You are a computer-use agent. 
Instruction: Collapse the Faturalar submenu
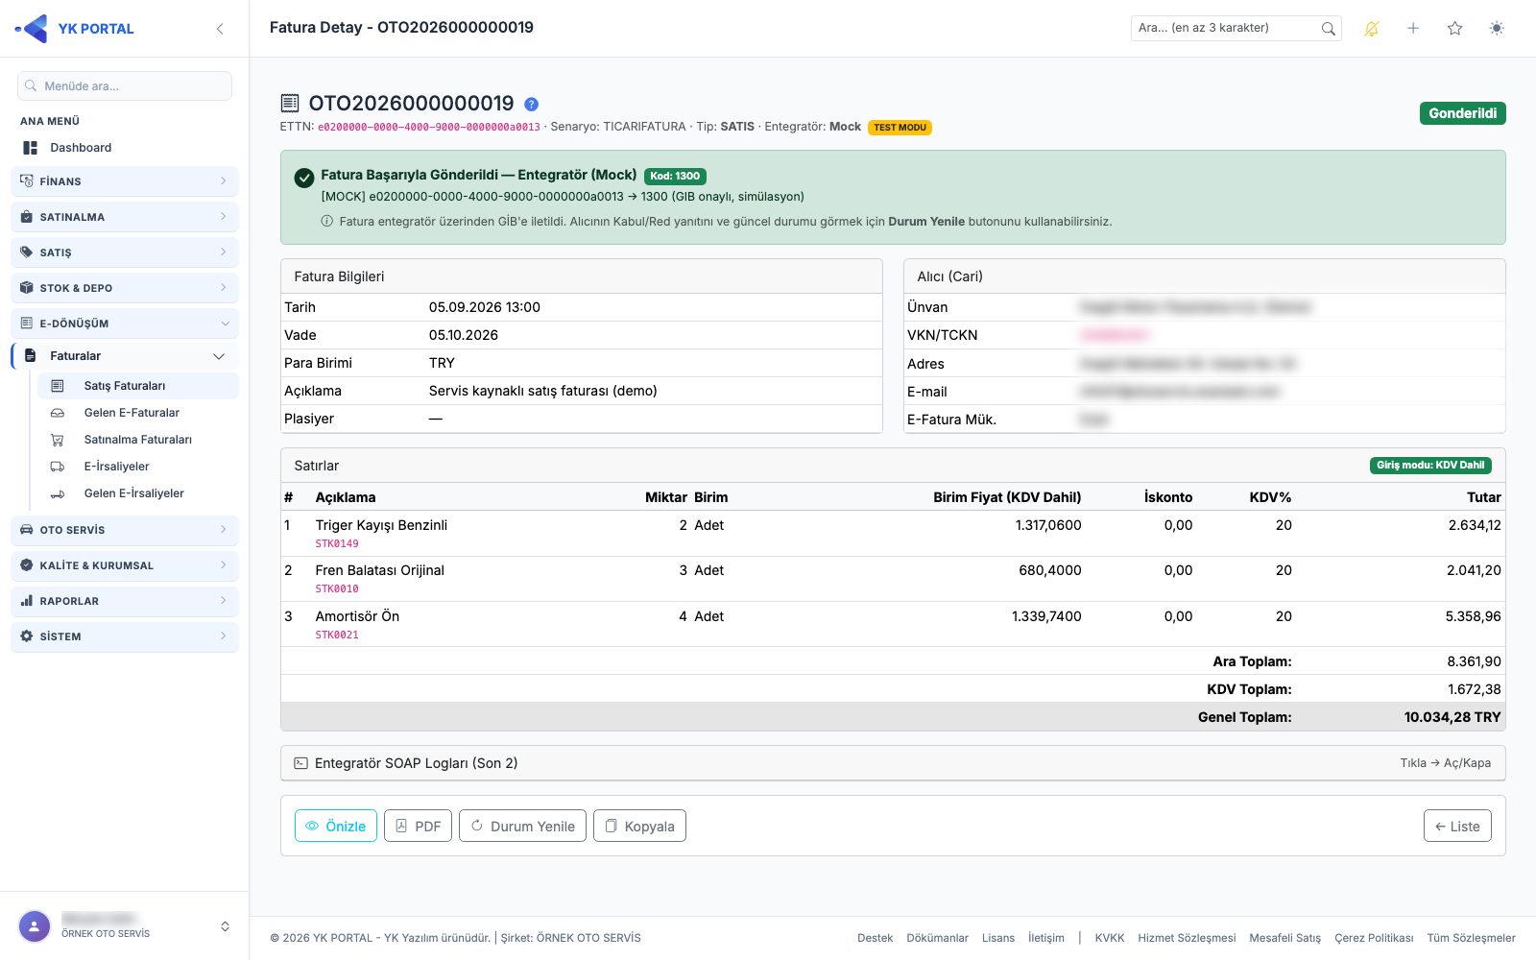[x=125, y=356]
